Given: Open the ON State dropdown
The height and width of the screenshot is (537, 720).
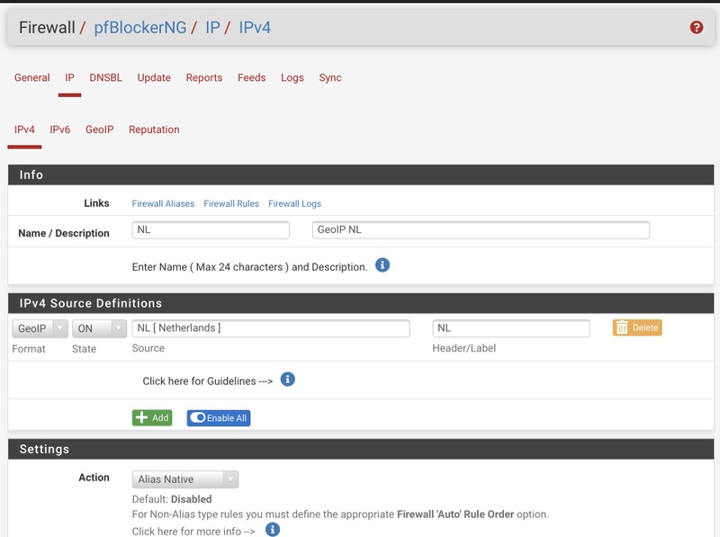Looking at the screenshot, I should tap(99, 328).
